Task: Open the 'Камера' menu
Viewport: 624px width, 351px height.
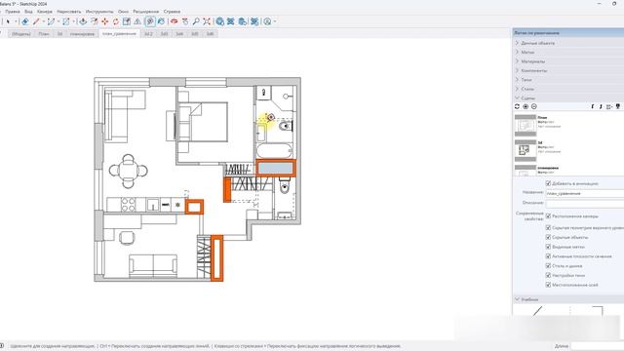Action: (x=45, y=12)
